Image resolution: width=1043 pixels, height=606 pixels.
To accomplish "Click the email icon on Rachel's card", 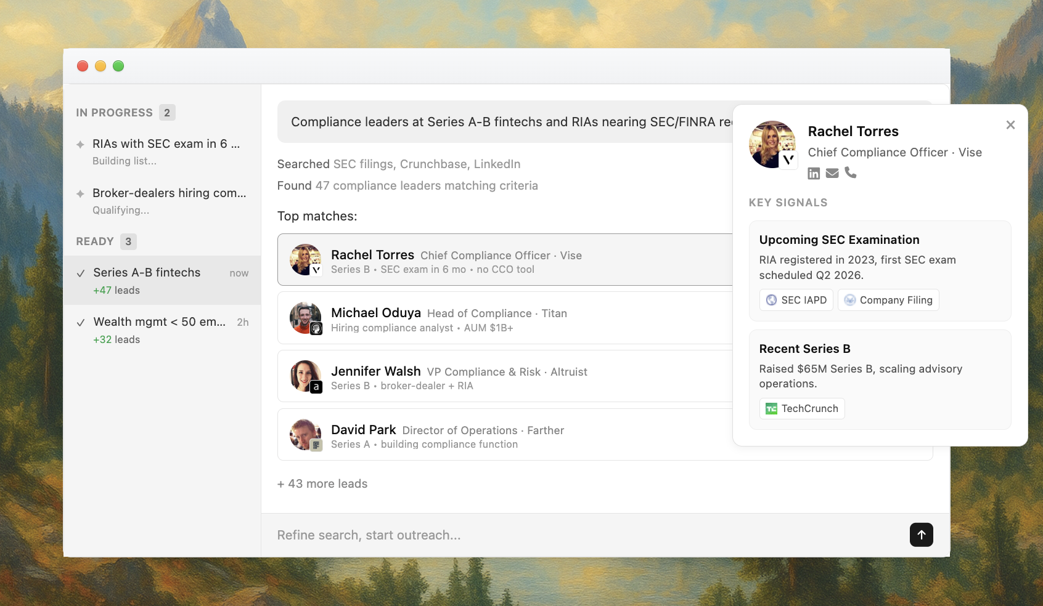I will click(832, 174).
